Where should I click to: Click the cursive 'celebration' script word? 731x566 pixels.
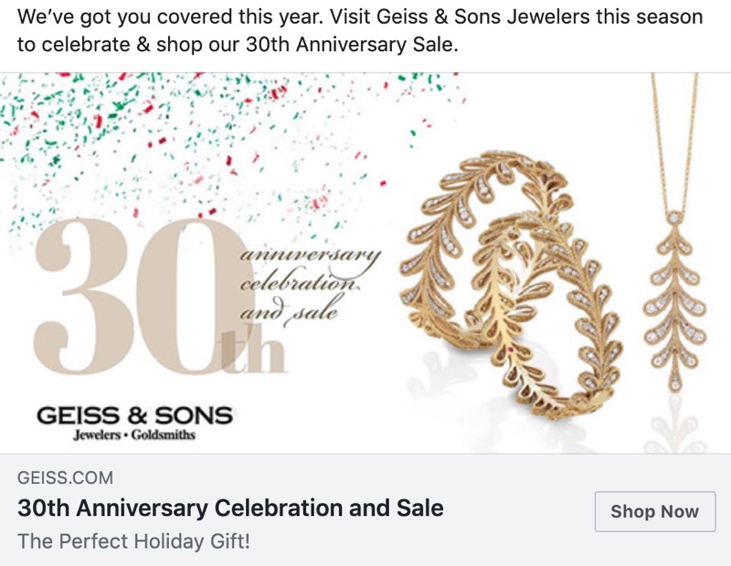[300, 282]
